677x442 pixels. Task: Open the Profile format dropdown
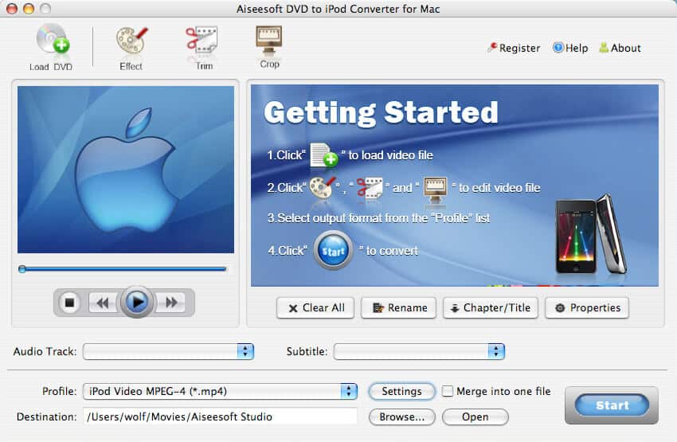click(220, 392)
